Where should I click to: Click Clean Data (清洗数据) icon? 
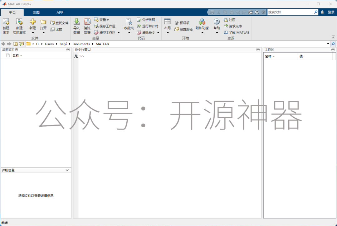tap(87, 22)
